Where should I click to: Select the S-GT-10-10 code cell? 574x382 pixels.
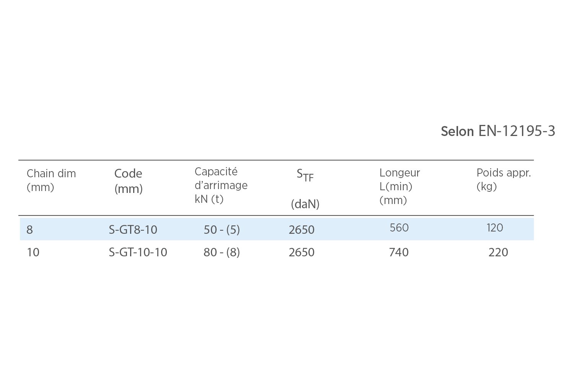click(138, 252)
